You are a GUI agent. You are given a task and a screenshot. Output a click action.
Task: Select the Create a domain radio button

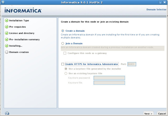point(63,31)
